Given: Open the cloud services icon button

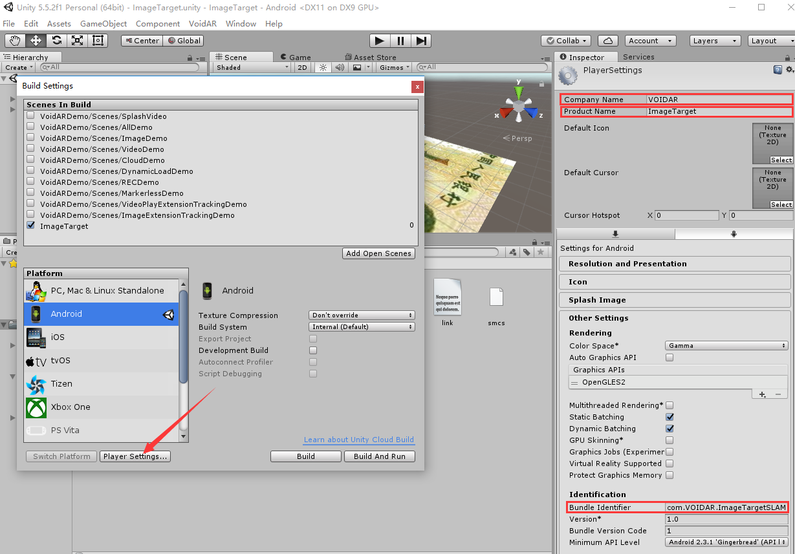Looking at the screenshot, I should (x=607, y=41).
